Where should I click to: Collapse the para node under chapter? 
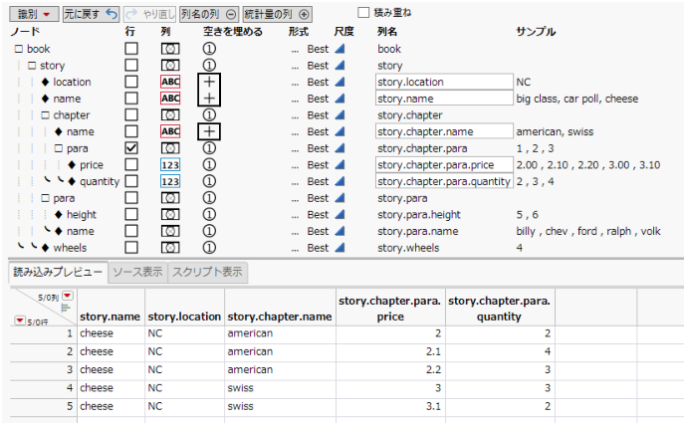58,148
